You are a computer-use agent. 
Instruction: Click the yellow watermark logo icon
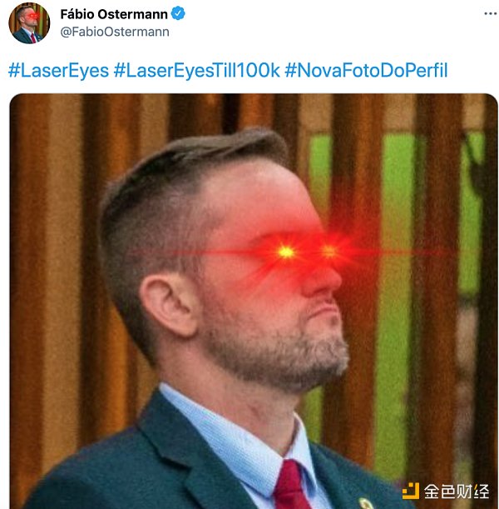click(411, 491)
